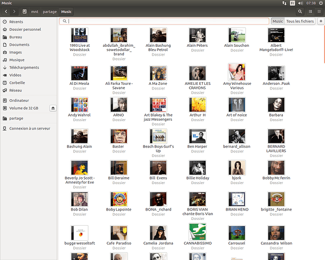Go forward with the right arrow button
Viewport: 325px width, 260px height.
pyautogui.click(x=14, y=11)
